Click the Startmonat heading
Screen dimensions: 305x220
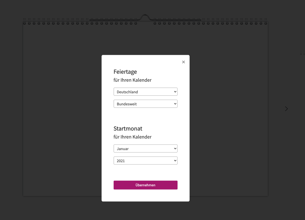pos(128,128)
